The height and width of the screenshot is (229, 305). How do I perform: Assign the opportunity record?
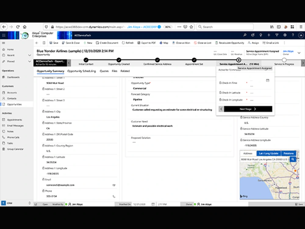[x=253, y=43]
